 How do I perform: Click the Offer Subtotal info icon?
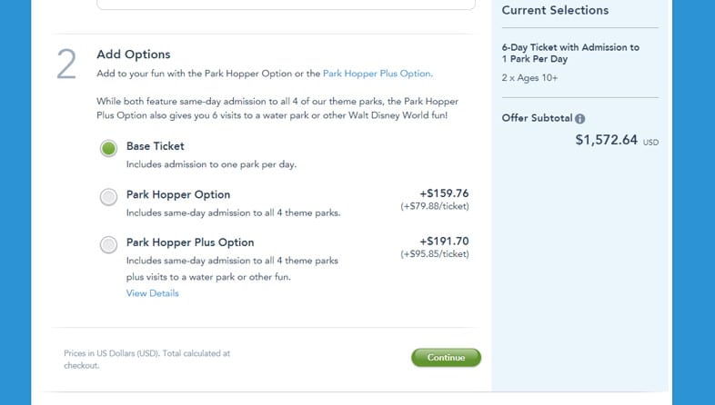tap(579, 119)
